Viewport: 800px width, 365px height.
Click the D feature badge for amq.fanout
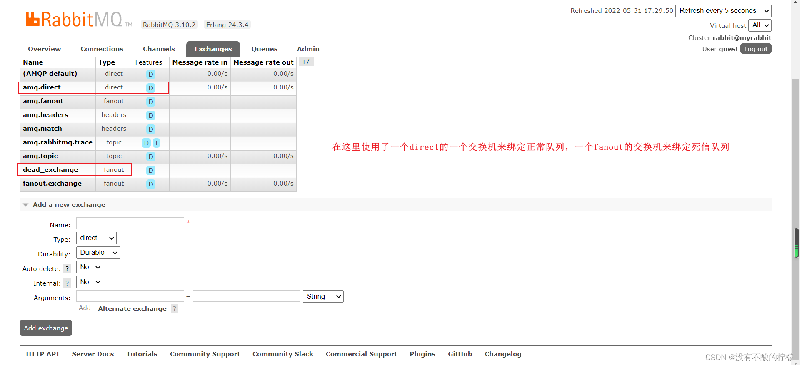tap(151, 102)
